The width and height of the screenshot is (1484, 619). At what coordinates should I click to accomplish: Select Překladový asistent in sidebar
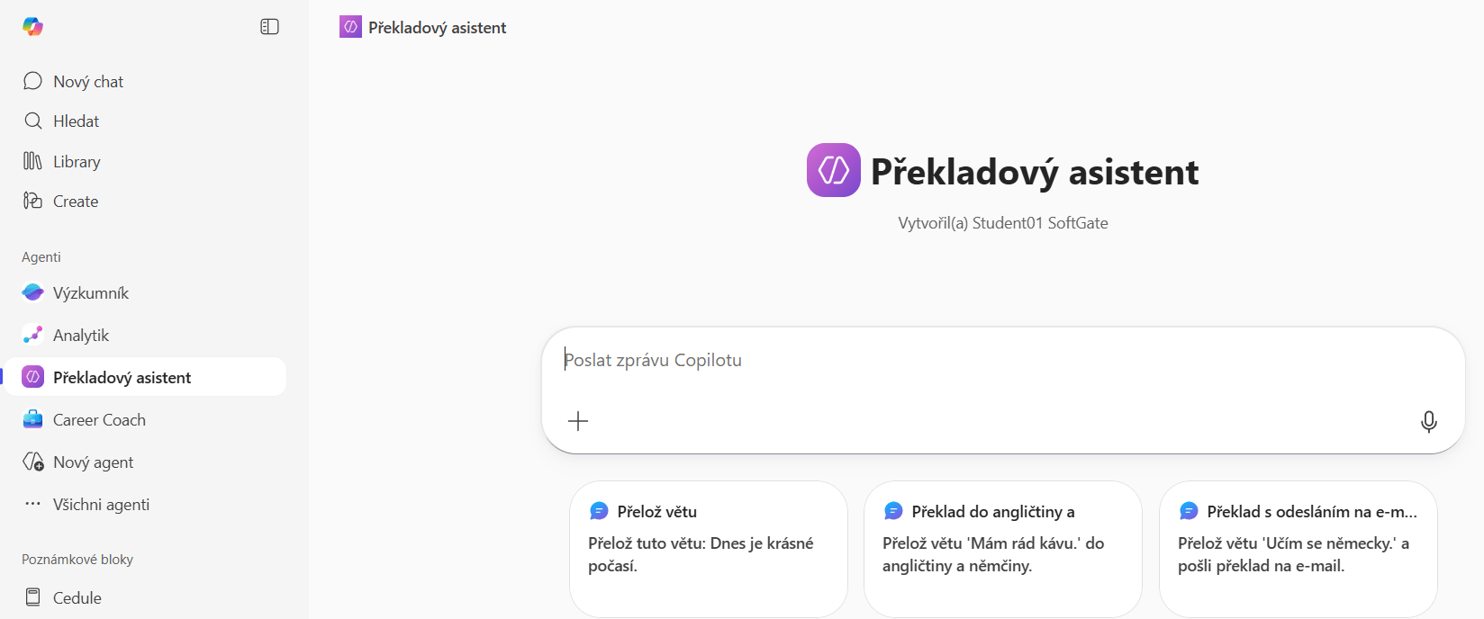point(122,378)
